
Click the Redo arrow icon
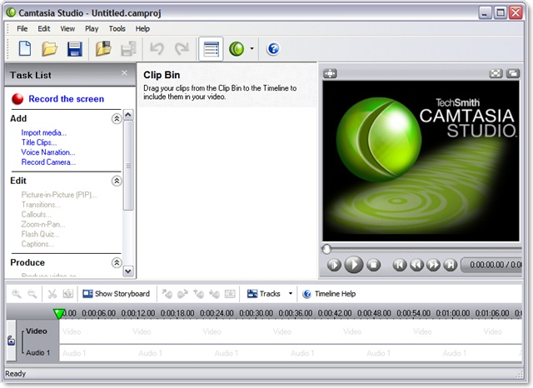pos(182,49)
